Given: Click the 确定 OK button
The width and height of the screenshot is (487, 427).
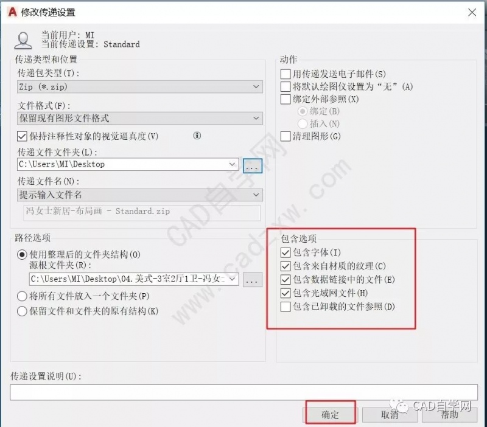Looking at the screenshot, I should [330, 414].
